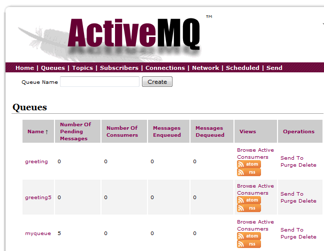Screen dimensions: 324x251
Task: Sort by Number Of Consumers header
Action: 122,132
